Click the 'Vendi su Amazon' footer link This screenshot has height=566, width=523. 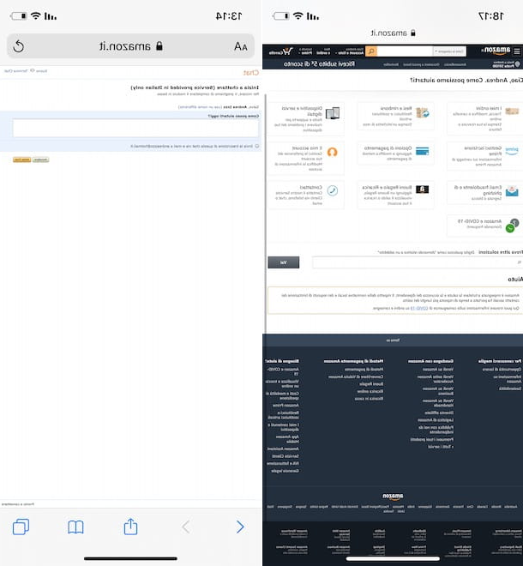tap(438, 370)
